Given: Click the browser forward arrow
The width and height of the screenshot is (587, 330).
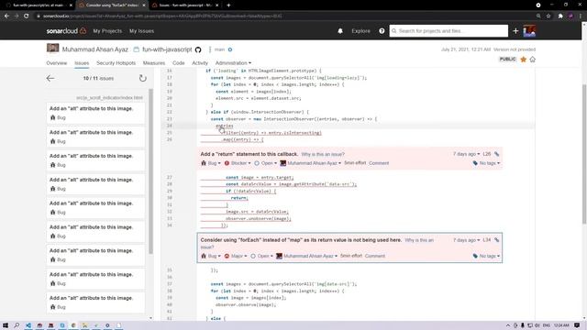Looking at the screenshot, I should [x=17, y=16].
